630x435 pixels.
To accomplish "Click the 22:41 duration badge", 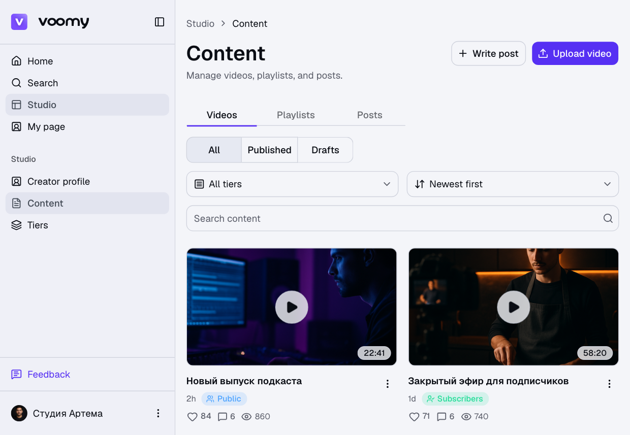I will [x=374, y=353].
